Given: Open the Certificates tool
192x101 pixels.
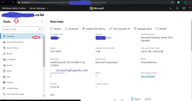Looking at the screenshot, I should pos(11,59).
